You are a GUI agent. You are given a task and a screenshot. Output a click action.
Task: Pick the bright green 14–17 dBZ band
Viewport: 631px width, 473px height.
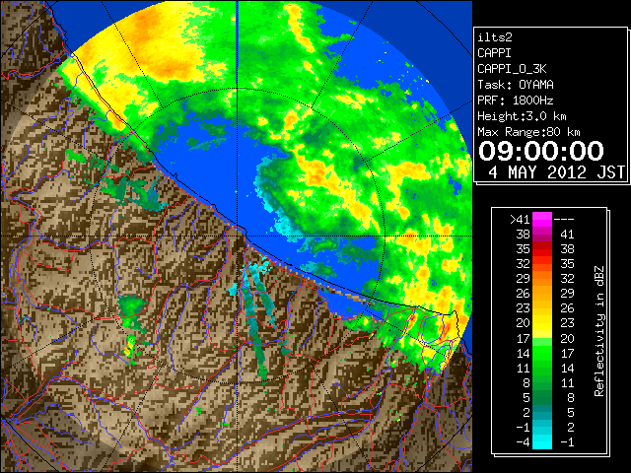click(x=542, y=353)
